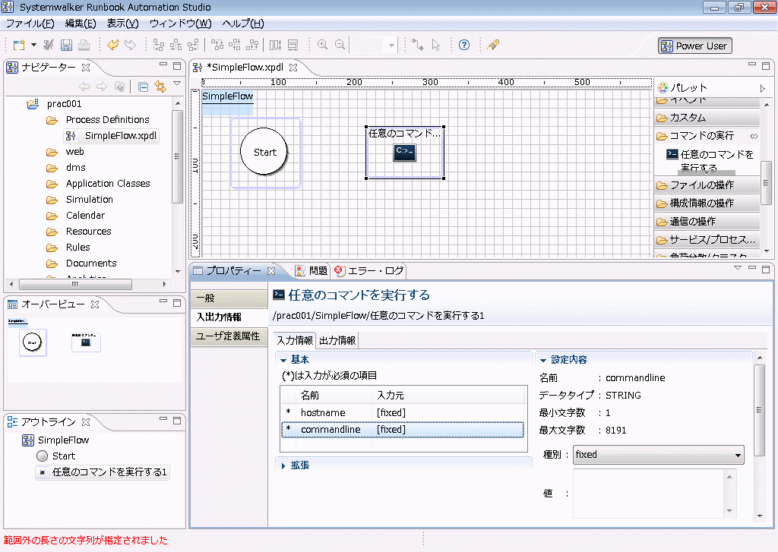
Task: Toggle Link with Editor in navigator
Action: tap(160, 87)
